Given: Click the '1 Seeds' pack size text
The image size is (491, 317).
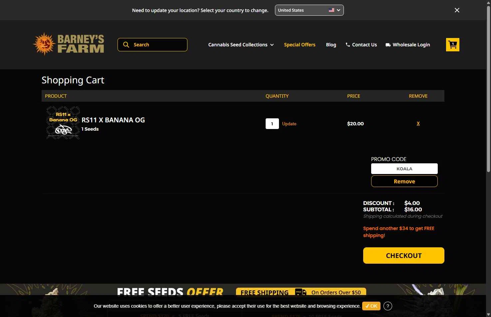Looking at the screenshot, I should point(90,129).
